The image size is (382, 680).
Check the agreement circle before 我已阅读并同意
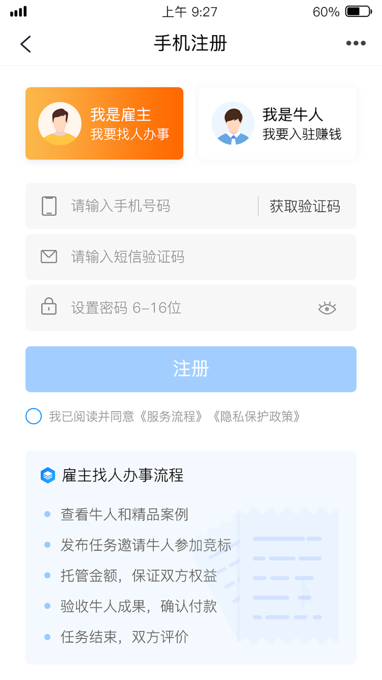34,416
